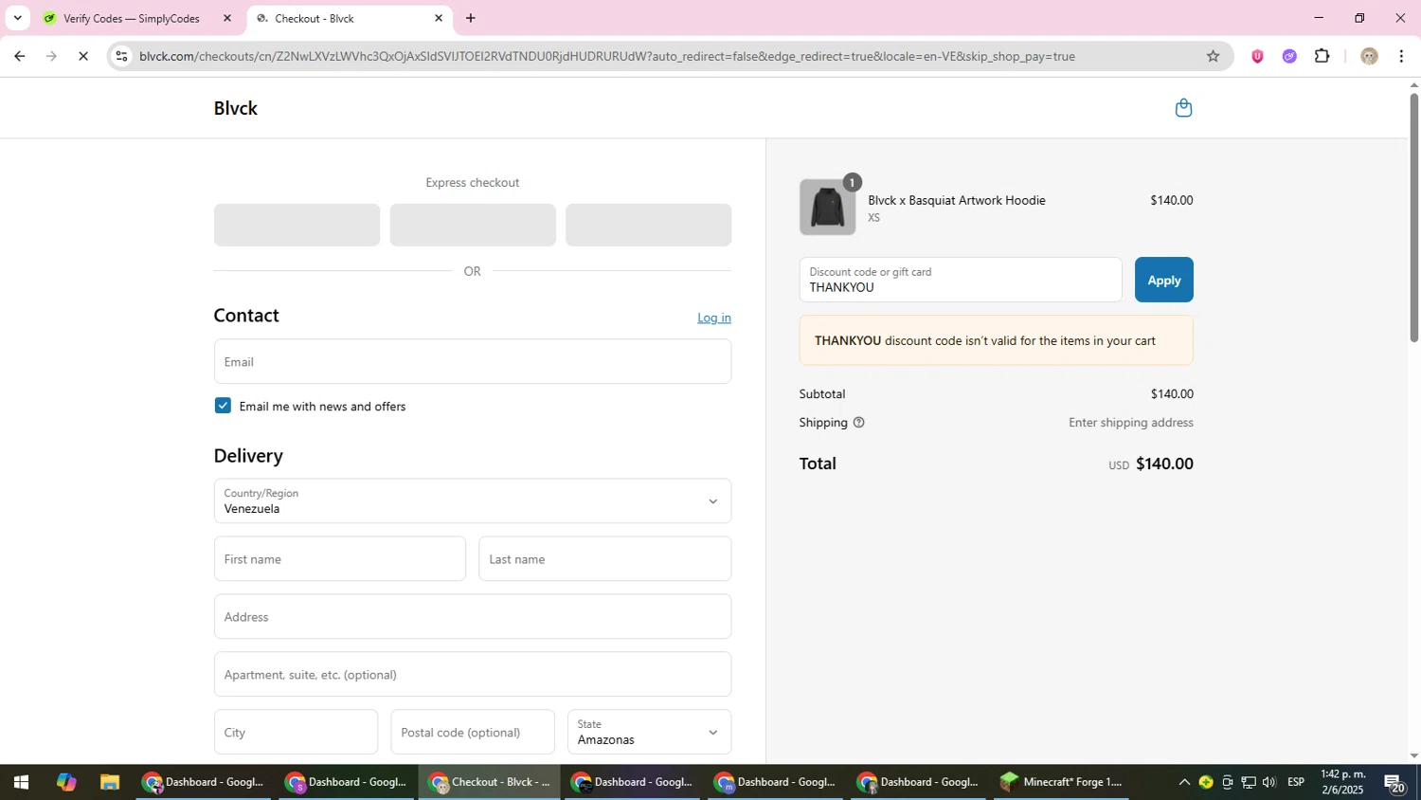The width and height of the screenshot is (1421, 800).
Task: Open File Explorer from the taskbar
Action: point(110,782)
